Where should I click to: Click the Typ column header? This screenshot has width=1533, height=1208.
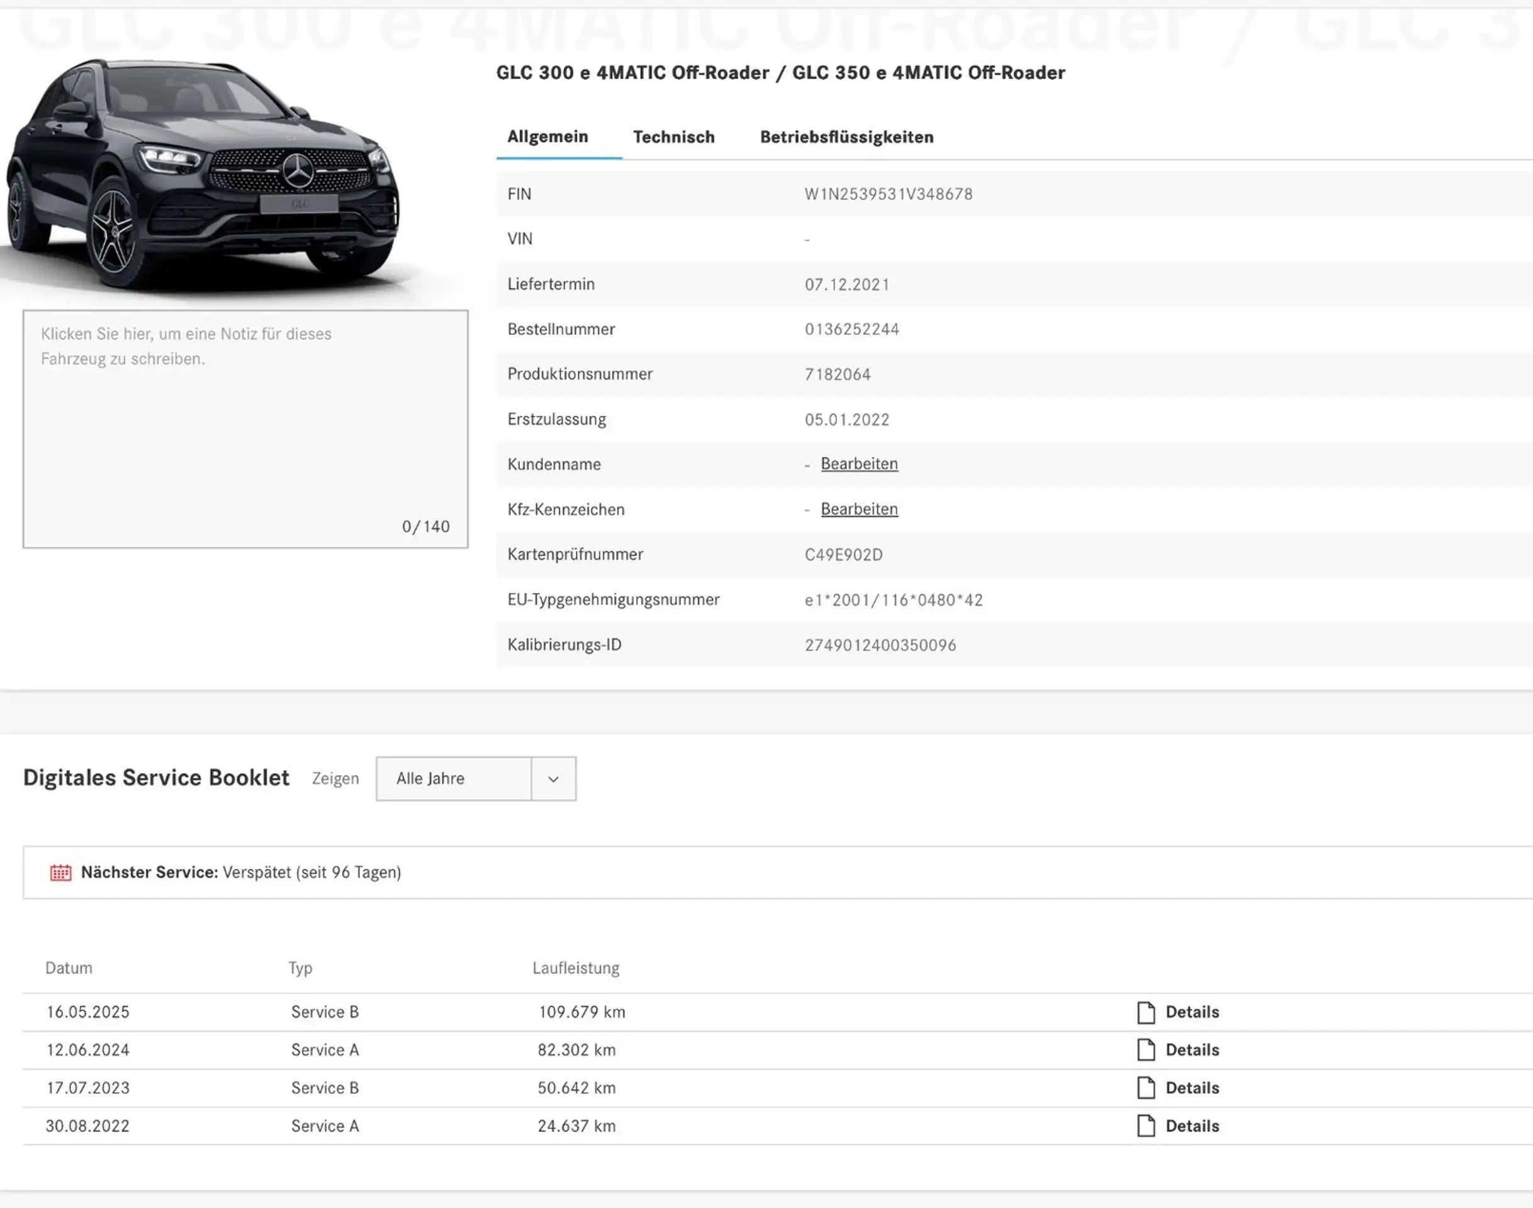pos(300,968)
